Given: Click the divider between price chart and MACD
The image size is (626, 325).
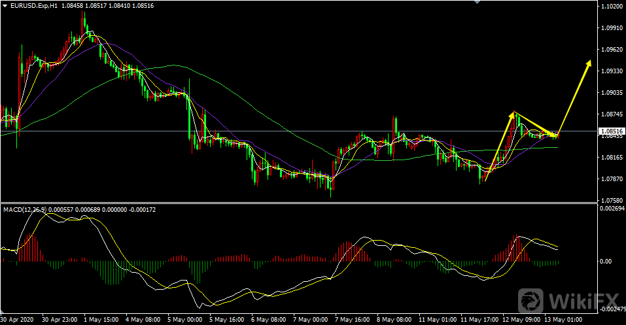Looking at the screenshot, I should click(x=294, y=203).
